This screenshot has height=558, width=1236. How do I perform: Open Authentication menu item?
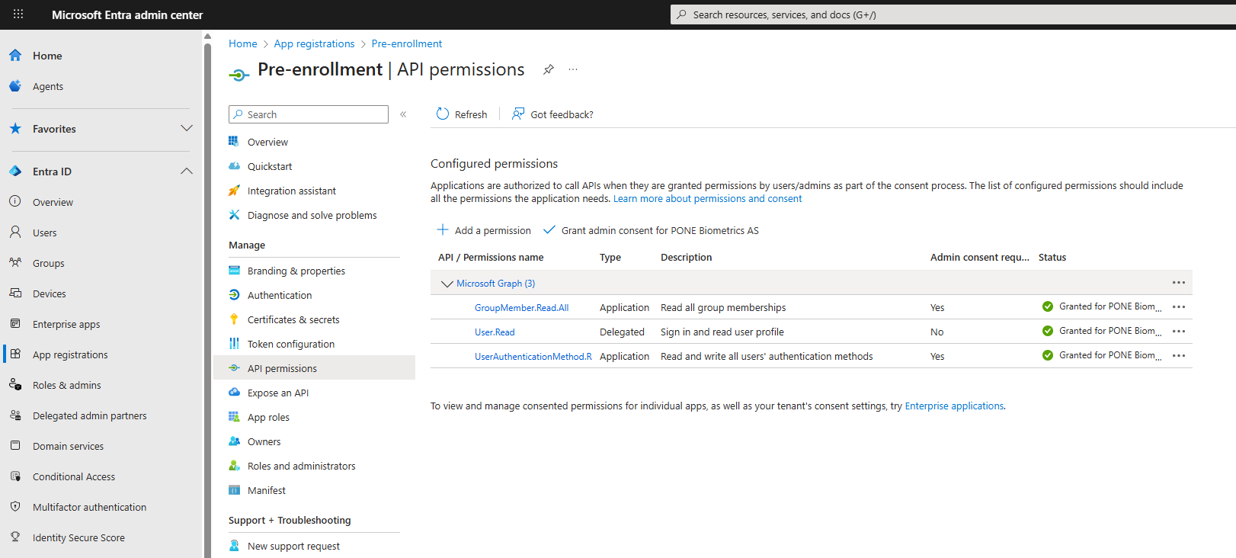coord(280,295)
